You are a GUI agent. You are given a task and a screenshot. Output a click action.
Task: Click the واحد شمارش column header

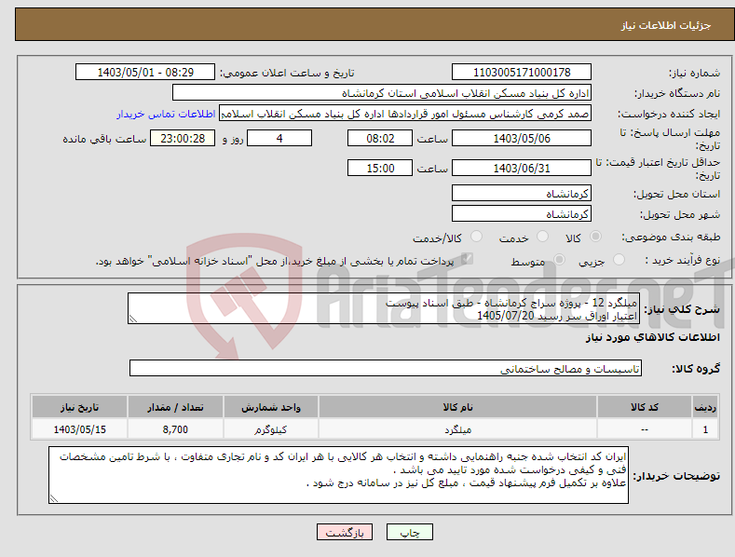271,407
